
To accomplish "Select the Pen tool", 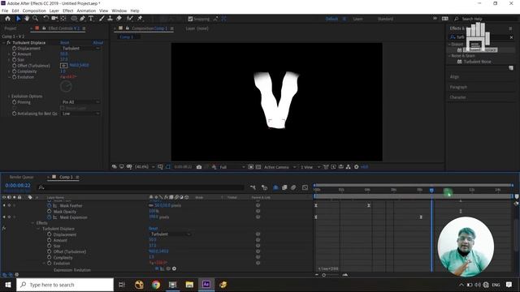I will [x=82, y=19].
